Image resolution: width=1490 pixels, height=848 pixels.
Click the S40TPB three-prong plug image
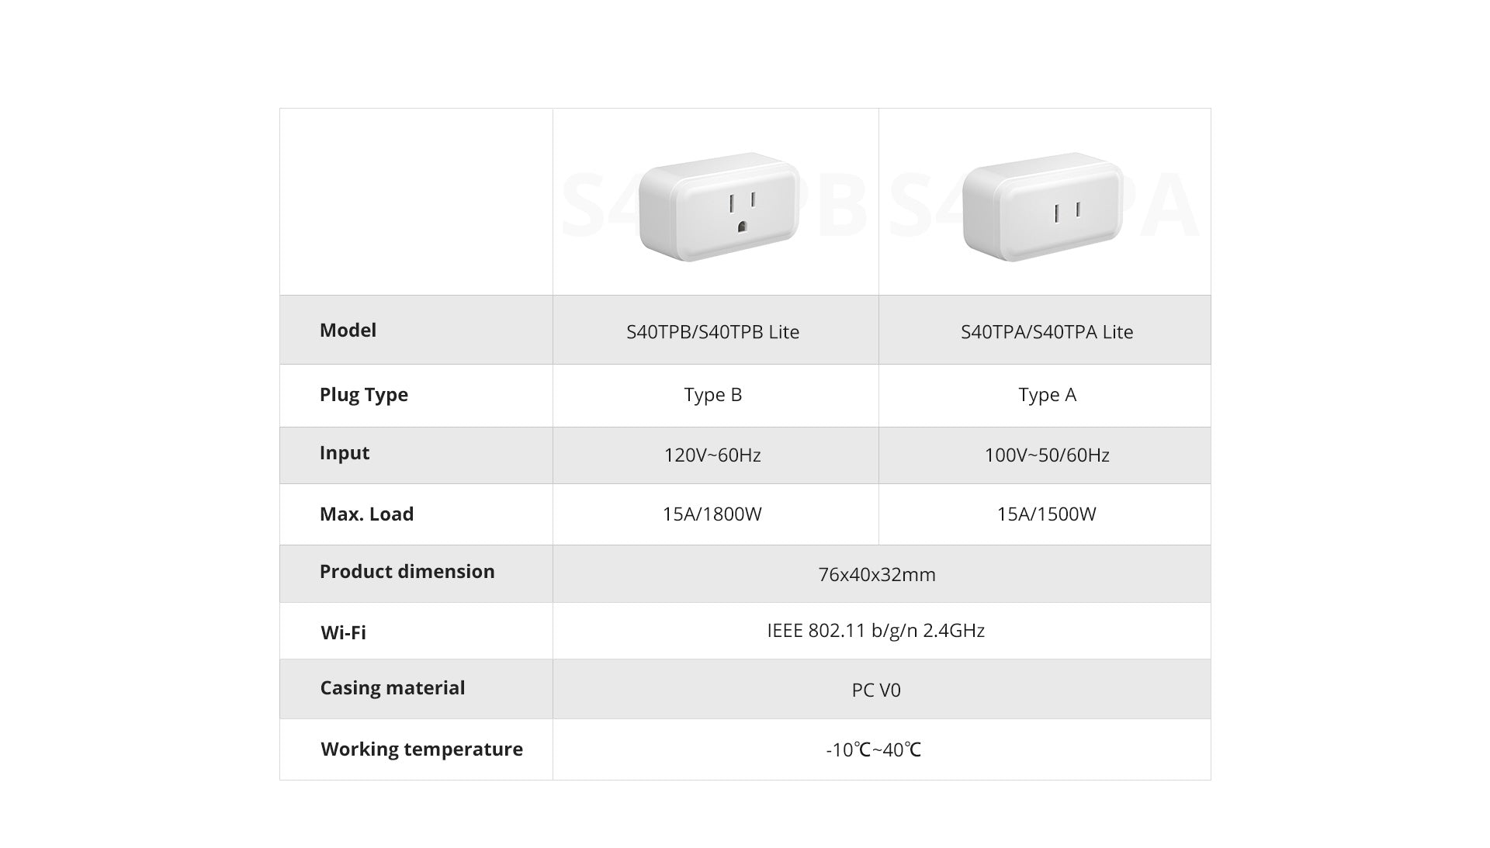tap(719, 206)
